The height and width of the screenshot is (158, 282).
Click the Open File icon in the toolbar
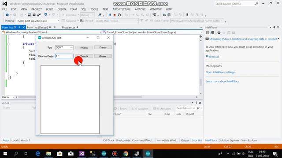29,15
